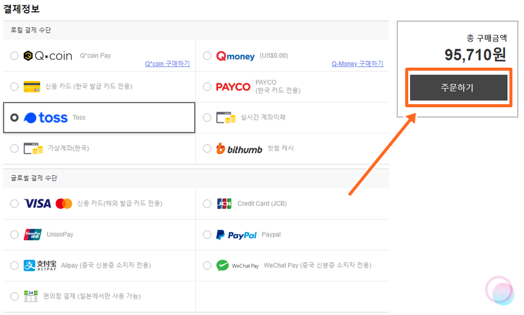Choose the Korean credit card radio button
Image resolution: width=524 pixels, height=315 pixels.
15,87
